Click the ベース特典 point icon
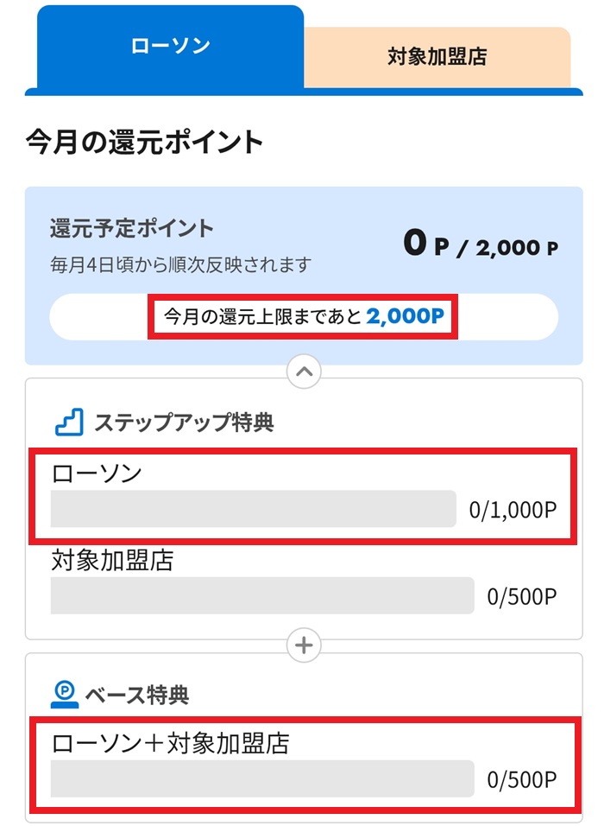The height and width of the screenshot is (826, 604). (x=66, y=693)
